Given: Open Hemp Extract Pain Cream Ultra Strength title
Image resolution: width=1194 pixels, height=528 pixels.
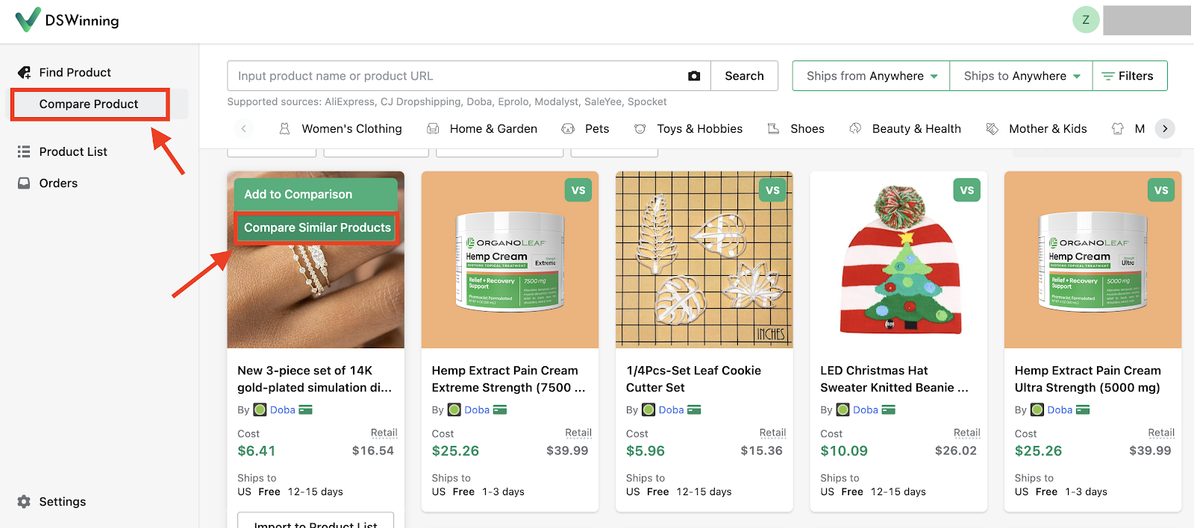Looking at the screenshot, I should coord(1088,379).
